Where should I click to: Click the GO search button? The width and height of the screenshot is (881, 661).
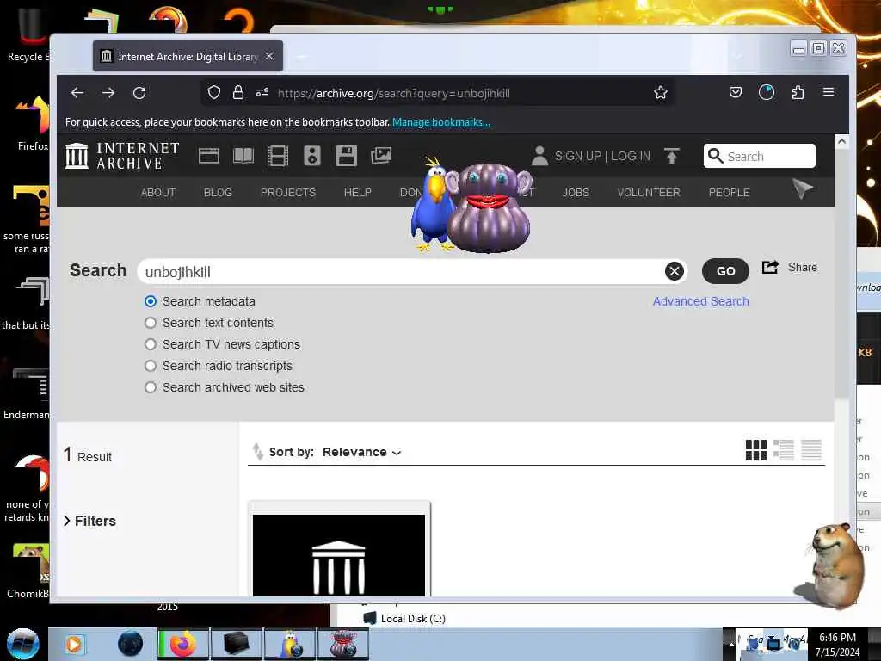click(725, 271)
